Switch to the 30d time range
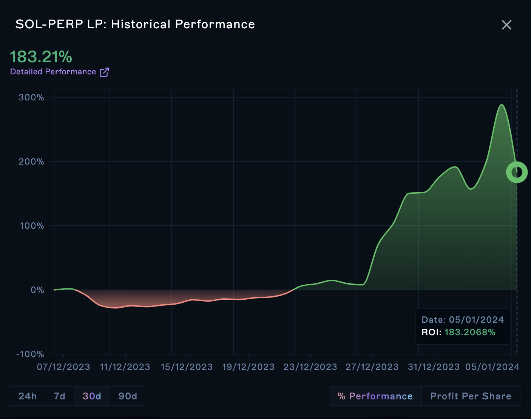The width and height of the screenshot is (531, 419). point(92,396)
